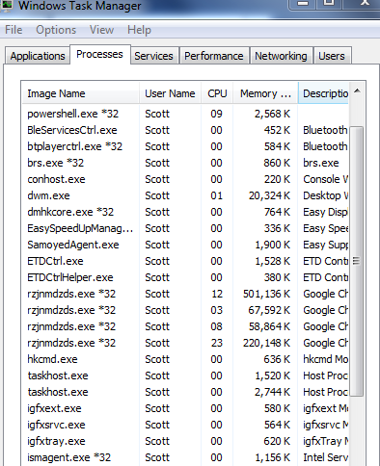Viewport: 380px width, 466px height.
Task: Select dmhkcore.exe *32 process
Action: 185,212
